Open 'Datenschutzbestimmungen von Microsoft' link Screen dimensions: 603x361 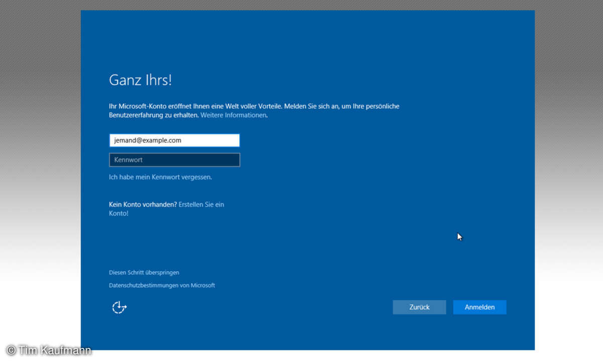(x=162, y=285)
